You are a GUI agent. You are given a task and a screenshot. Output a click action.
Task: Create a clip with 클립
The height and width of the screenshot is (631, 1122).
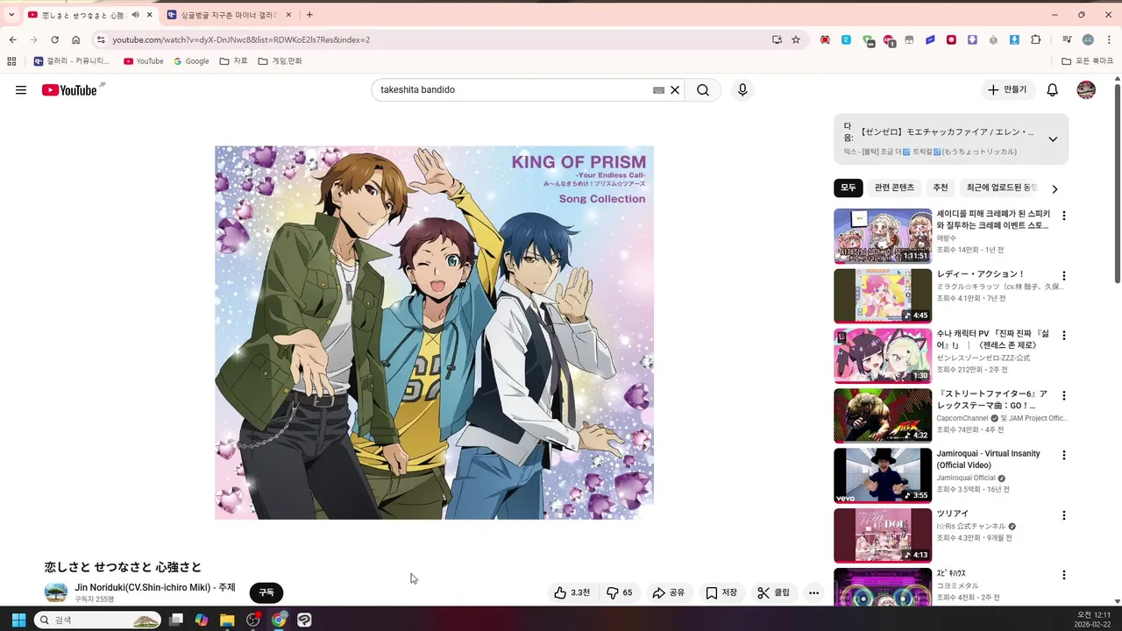point(773,593)
